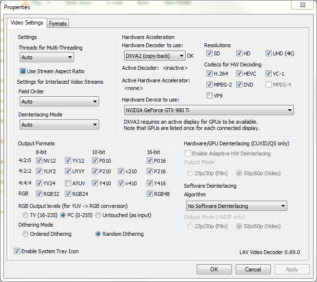
Task: Enable the VP9 codec checkbox
Action: click(x=209, y=96)
